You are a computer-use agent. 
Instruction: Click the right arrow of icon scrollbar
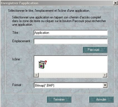click(105, 75)
